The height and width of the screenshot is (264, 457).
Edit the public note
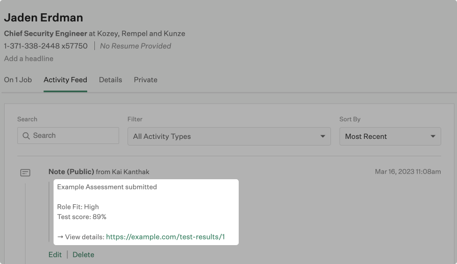[55, 254]
